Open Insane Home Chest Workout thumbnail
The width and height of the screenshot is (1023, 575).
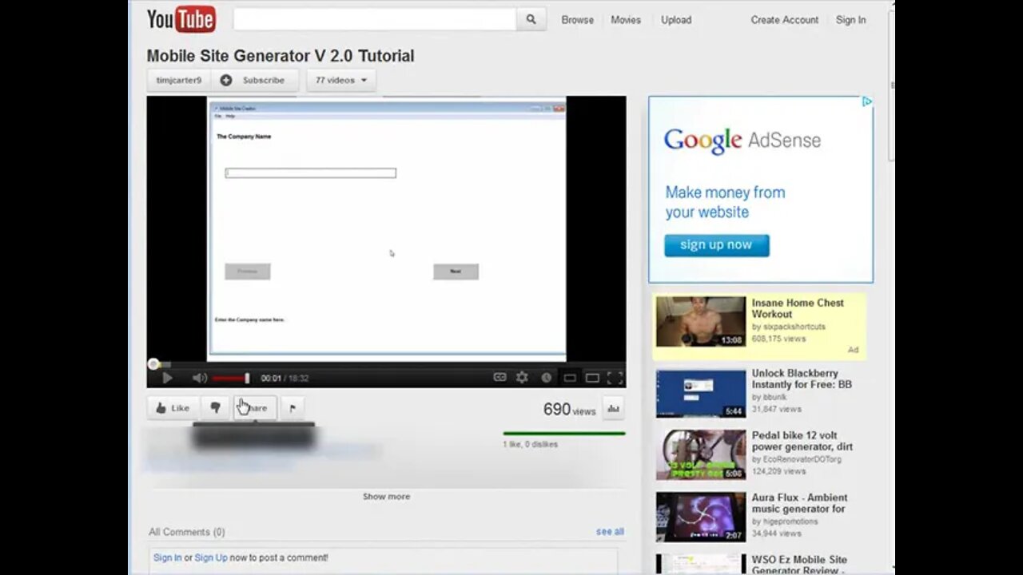tap(701, 322)
